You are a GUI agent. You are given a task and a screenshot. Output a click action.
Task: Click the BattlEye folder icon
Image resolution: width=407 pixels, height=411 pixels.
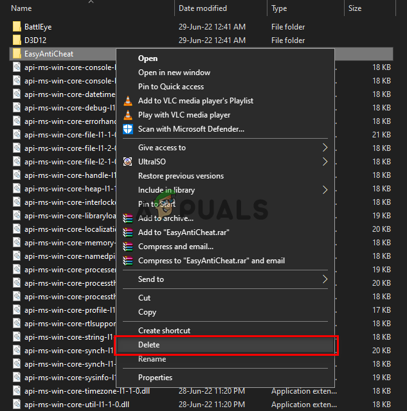[17, 27]
